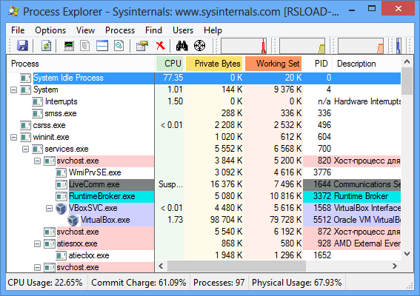The height and width of the screenshot is (296, 420).
Task: Select the Interrupts row
Action: point(204,101)
